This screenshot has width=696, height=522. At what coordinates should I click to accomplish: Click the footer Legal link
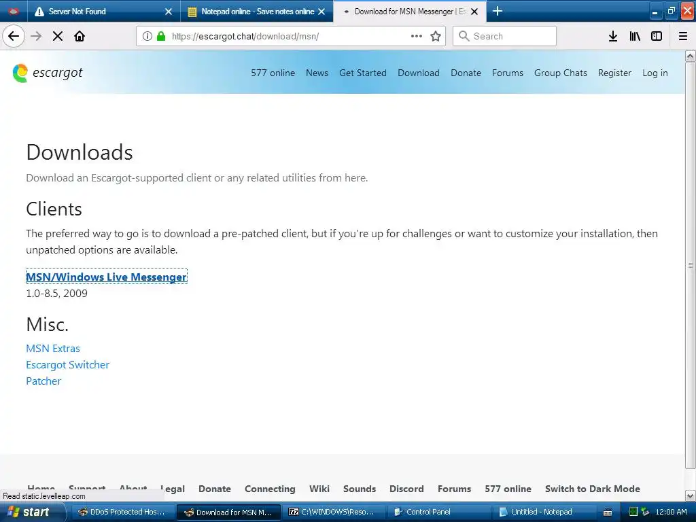[x=172, y=489]
